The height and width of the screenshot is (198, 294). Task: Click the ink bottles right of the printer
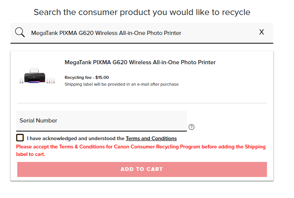click(x=50, y=80)
